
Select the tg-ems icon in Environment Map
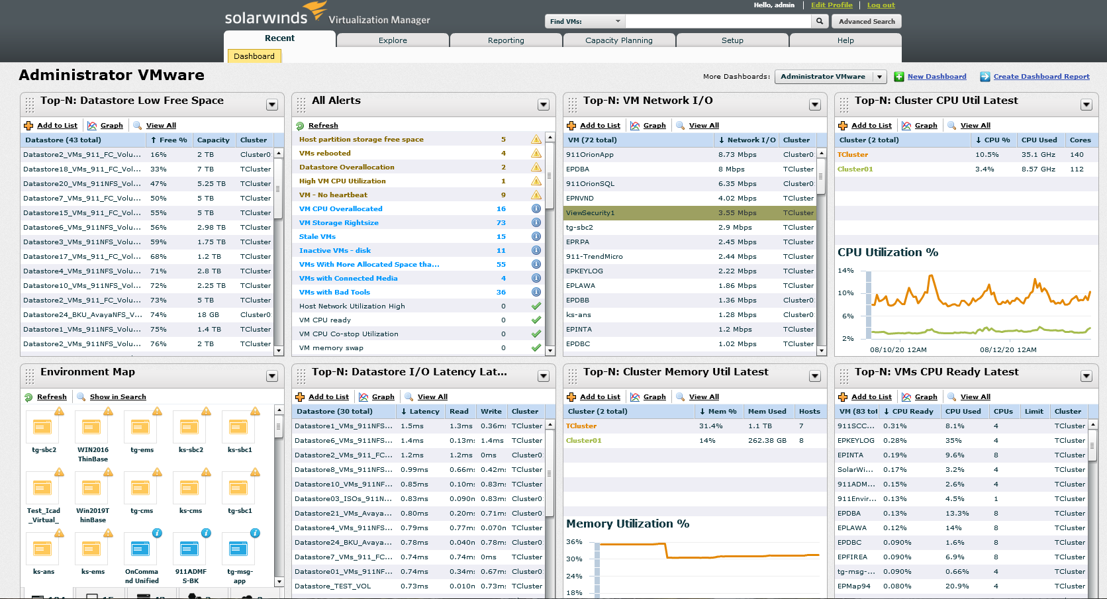[x=140, y=427]
